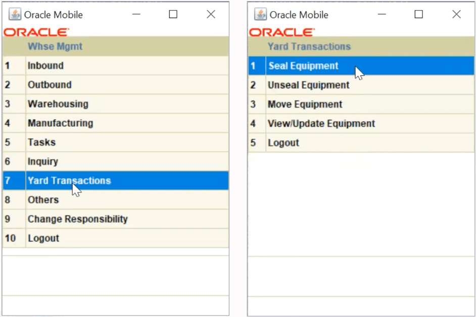Click number 10 beside Logout

pos(10,238)
